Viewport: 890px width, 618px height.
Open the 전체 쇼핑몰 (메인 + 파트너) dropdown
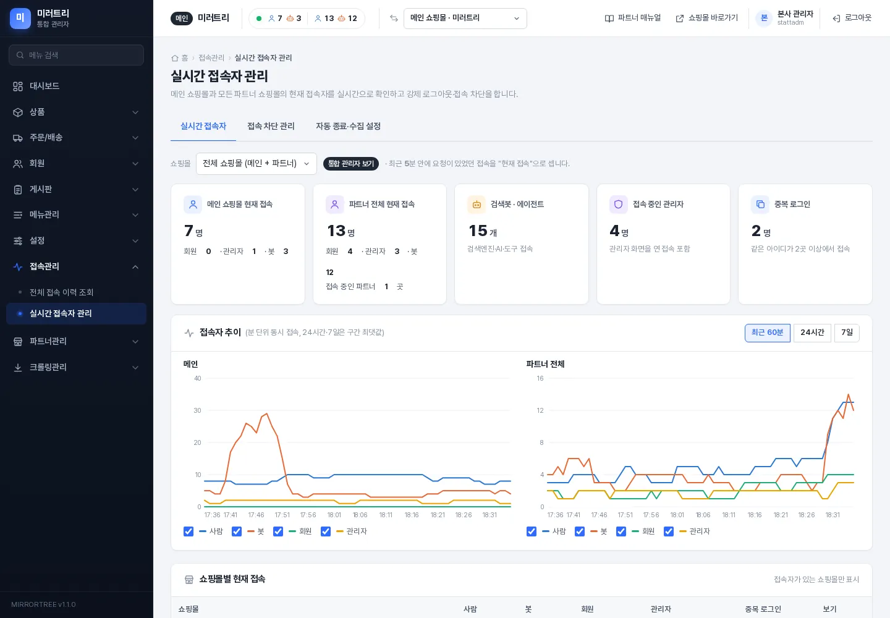coord(256,164)
